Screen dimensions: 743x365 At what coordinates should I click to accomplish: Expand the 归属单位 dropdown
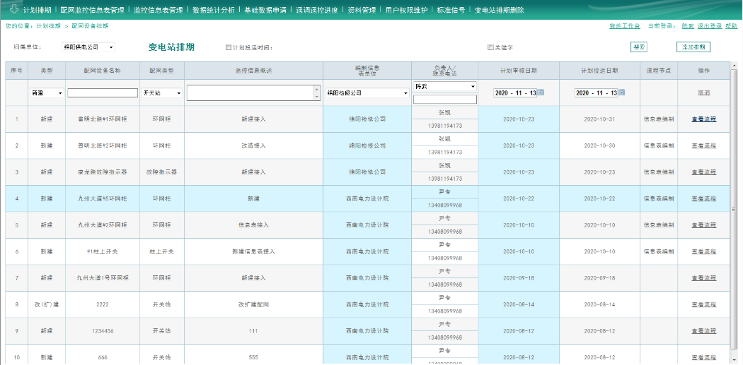89,47
